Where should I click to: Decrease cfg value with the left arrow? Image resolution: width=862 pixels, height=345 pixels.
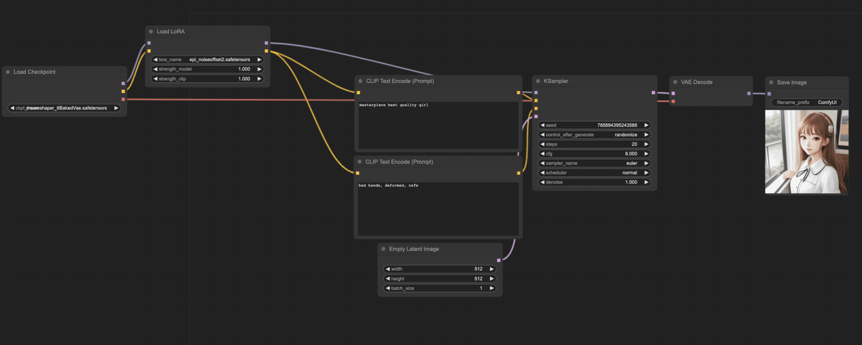pyautogui.click(x=543, y=154)
